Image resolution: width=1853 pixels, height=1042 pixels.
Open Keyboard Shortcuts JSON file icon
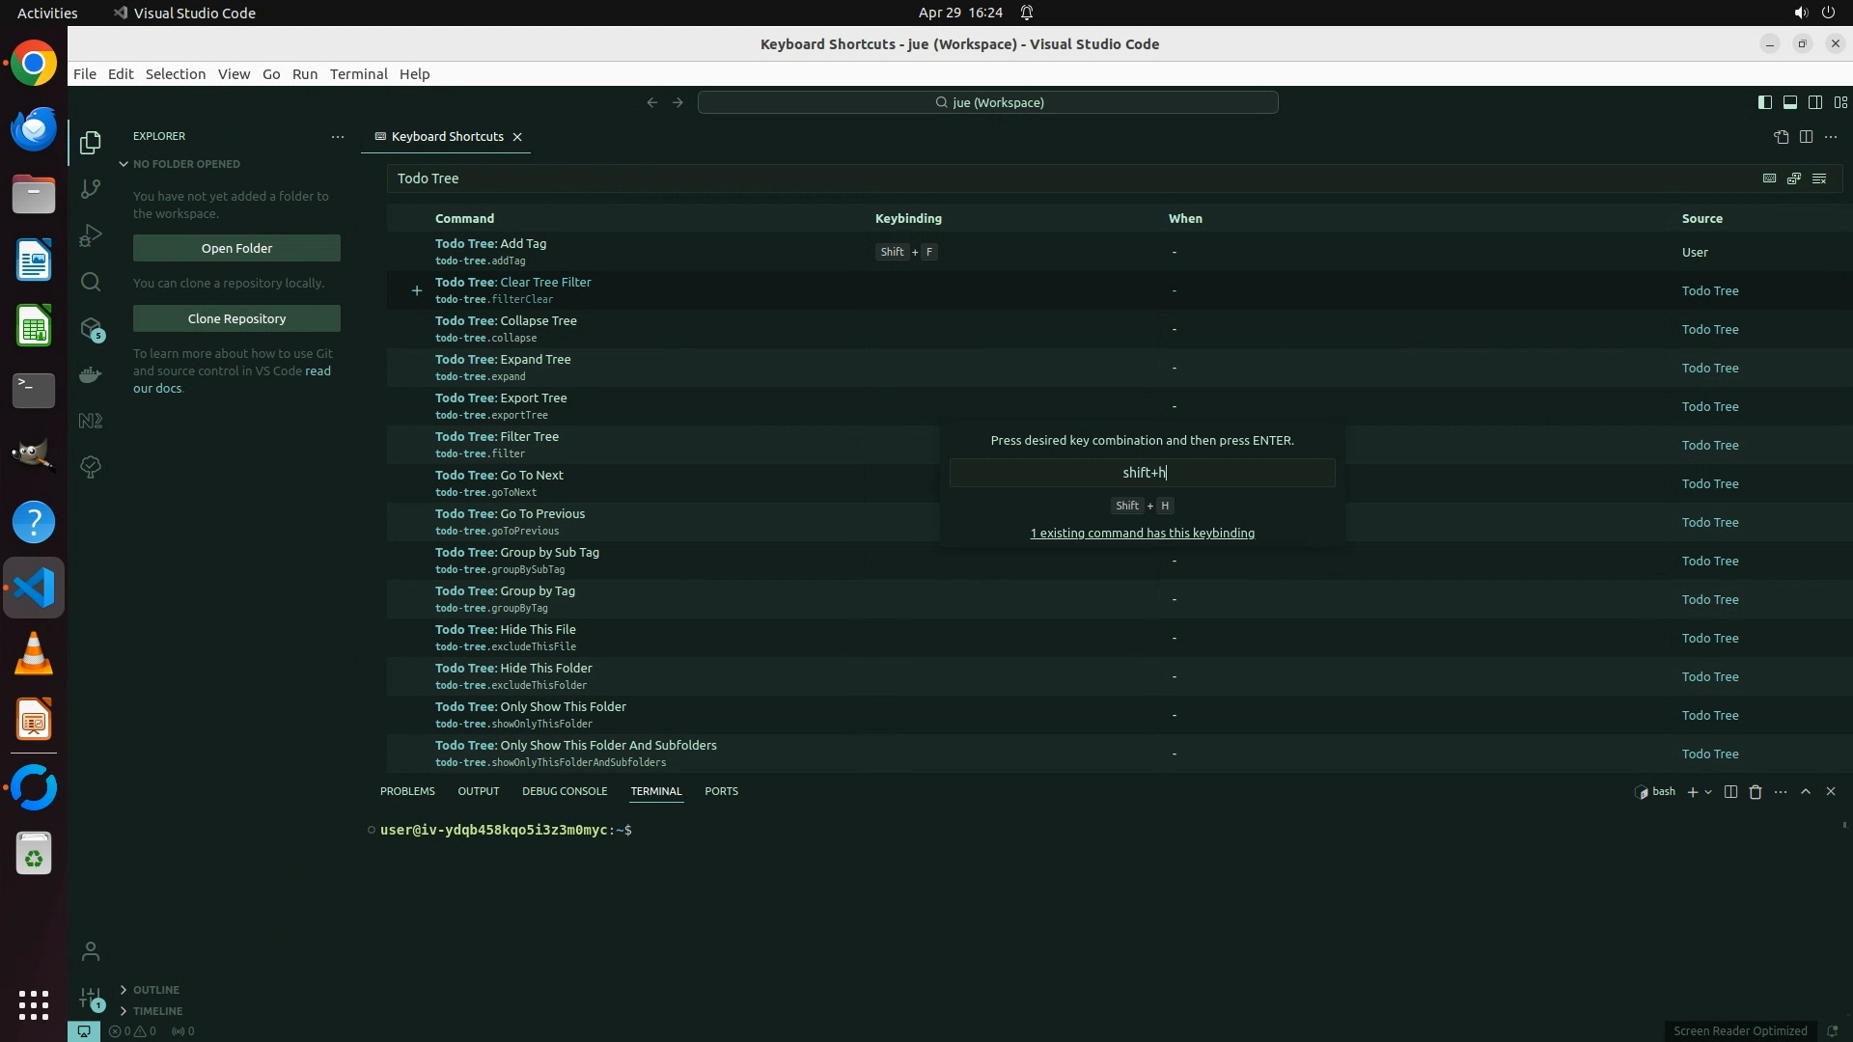click(1781, 137)
